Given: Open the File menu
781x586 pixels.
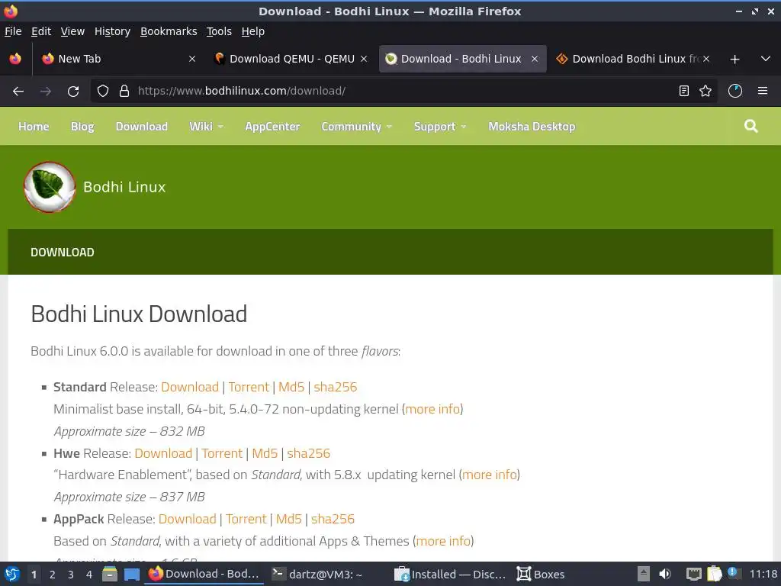Looking at the screenshot, I should pyautogui.click(x=13, y=31).
